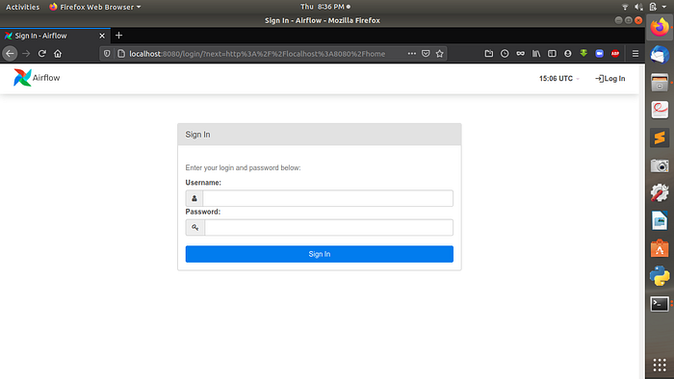The width and height of the screenshot is (674, 379).
Task: Click the Wi-Fi icon in top bar
Action: click(x=625, y=7)
